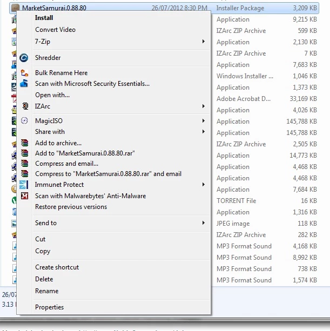The image size is (330, 331).
Task: Expand the Share with submenu arrow
Action: point(203,132)
